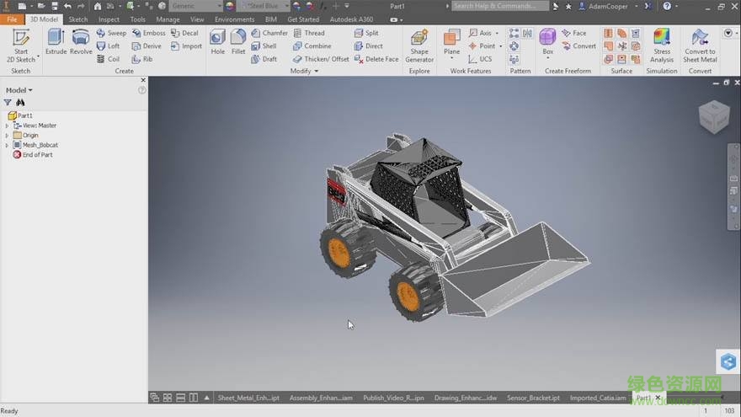Switch to the Sketch ribbon tab

coord(77,19)
